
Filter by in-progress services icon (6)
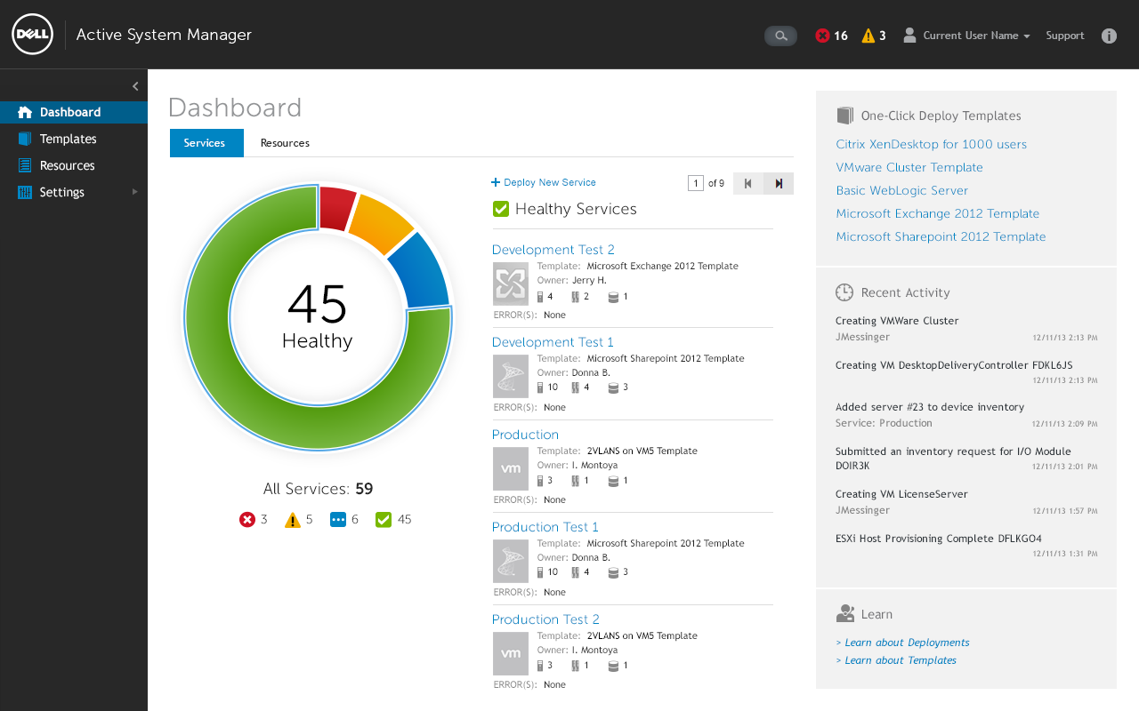pos(338,520)
